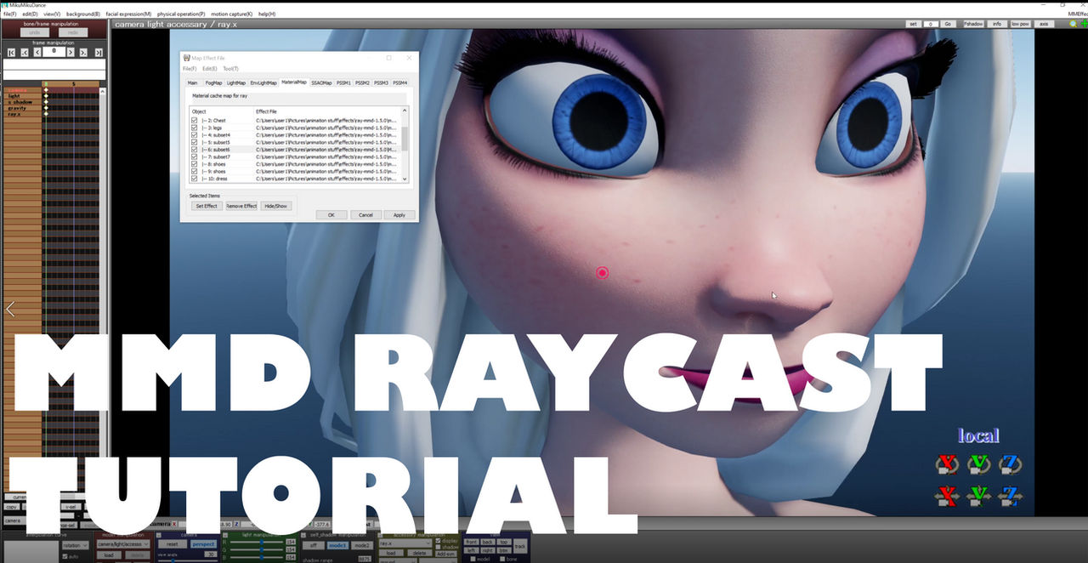Viewport: 1088px width, 563px height.
Task: Open Tool(T) menu in Map Effect File
Action: tap(230, 68)
